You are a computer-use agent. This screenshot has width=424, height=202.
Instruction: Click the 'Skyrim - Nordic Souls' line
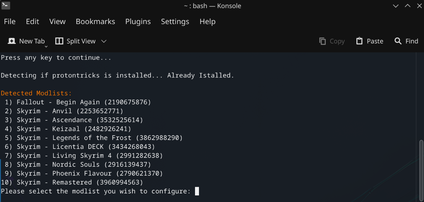pyautogui.click(x=78, y=164)
